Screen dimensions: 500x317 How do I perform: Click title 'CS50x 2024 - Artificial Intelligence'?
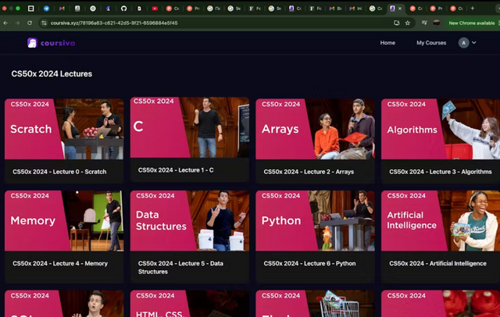tap(437, 263)
